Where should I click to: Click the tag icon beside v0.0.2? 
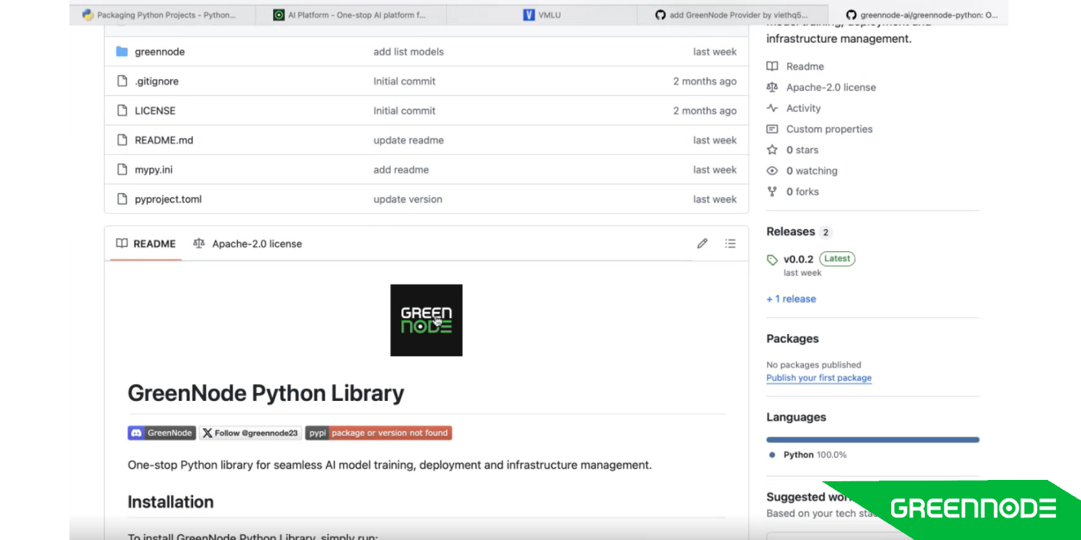[772, 260]
